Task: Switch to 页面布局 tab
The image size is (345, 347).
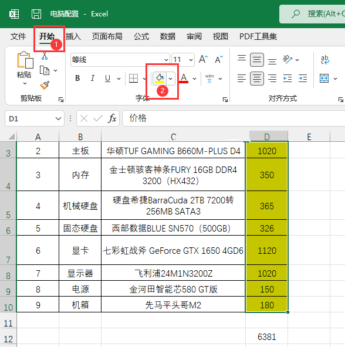Action: [107, 36]
